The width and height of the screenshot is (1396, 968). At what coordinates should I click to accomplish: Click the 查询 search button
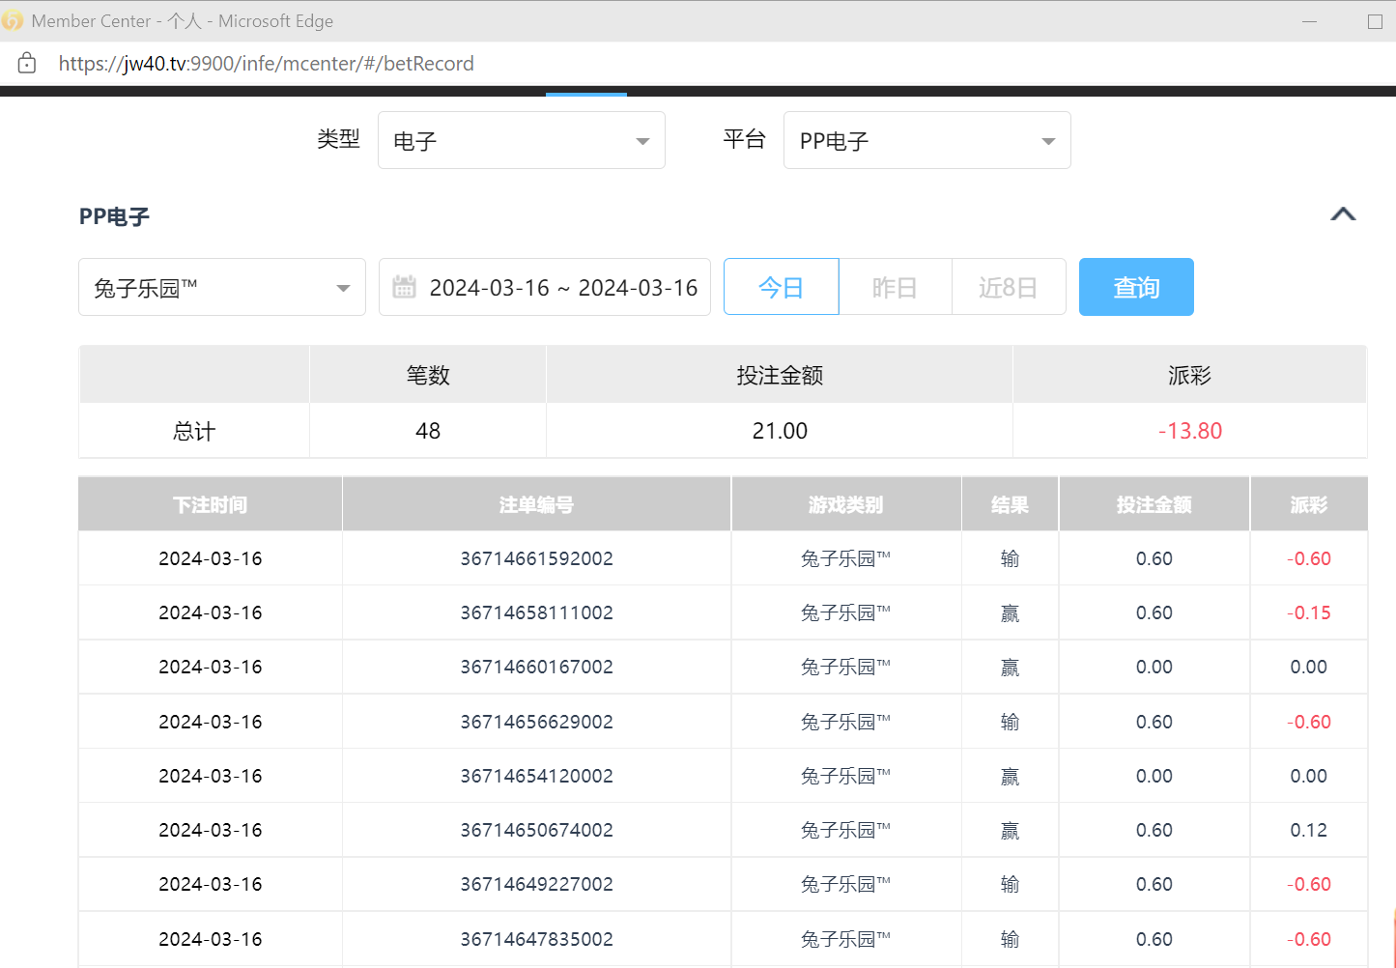(x=1136, y=287)
